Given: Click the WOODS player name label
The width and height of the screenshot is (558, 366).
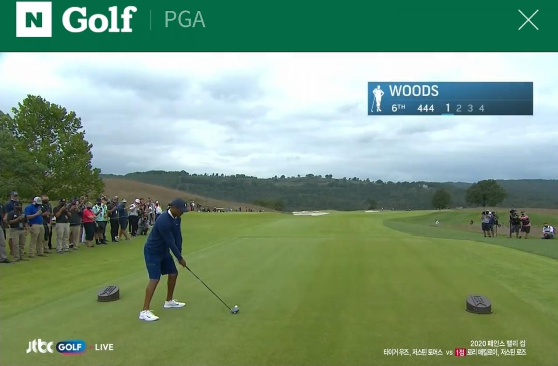Looking at the screenshot, I should point(413,91).
